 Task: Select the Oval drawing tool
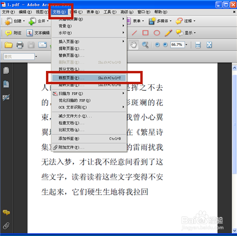pos(157,33)
